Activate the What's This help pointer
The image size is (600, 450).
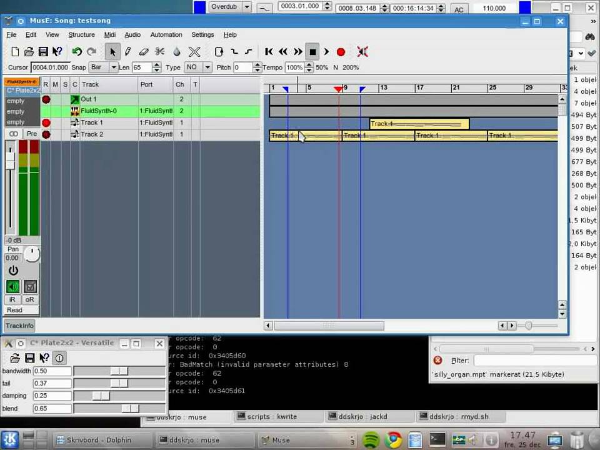coord(57,52)
